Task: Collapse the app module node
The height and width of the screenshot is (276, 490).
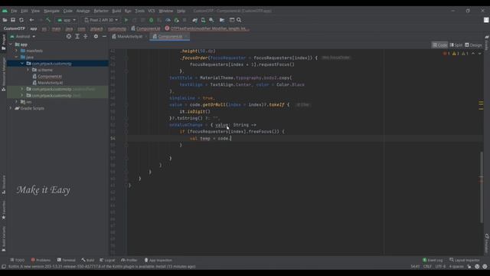Action: (11, 44)
